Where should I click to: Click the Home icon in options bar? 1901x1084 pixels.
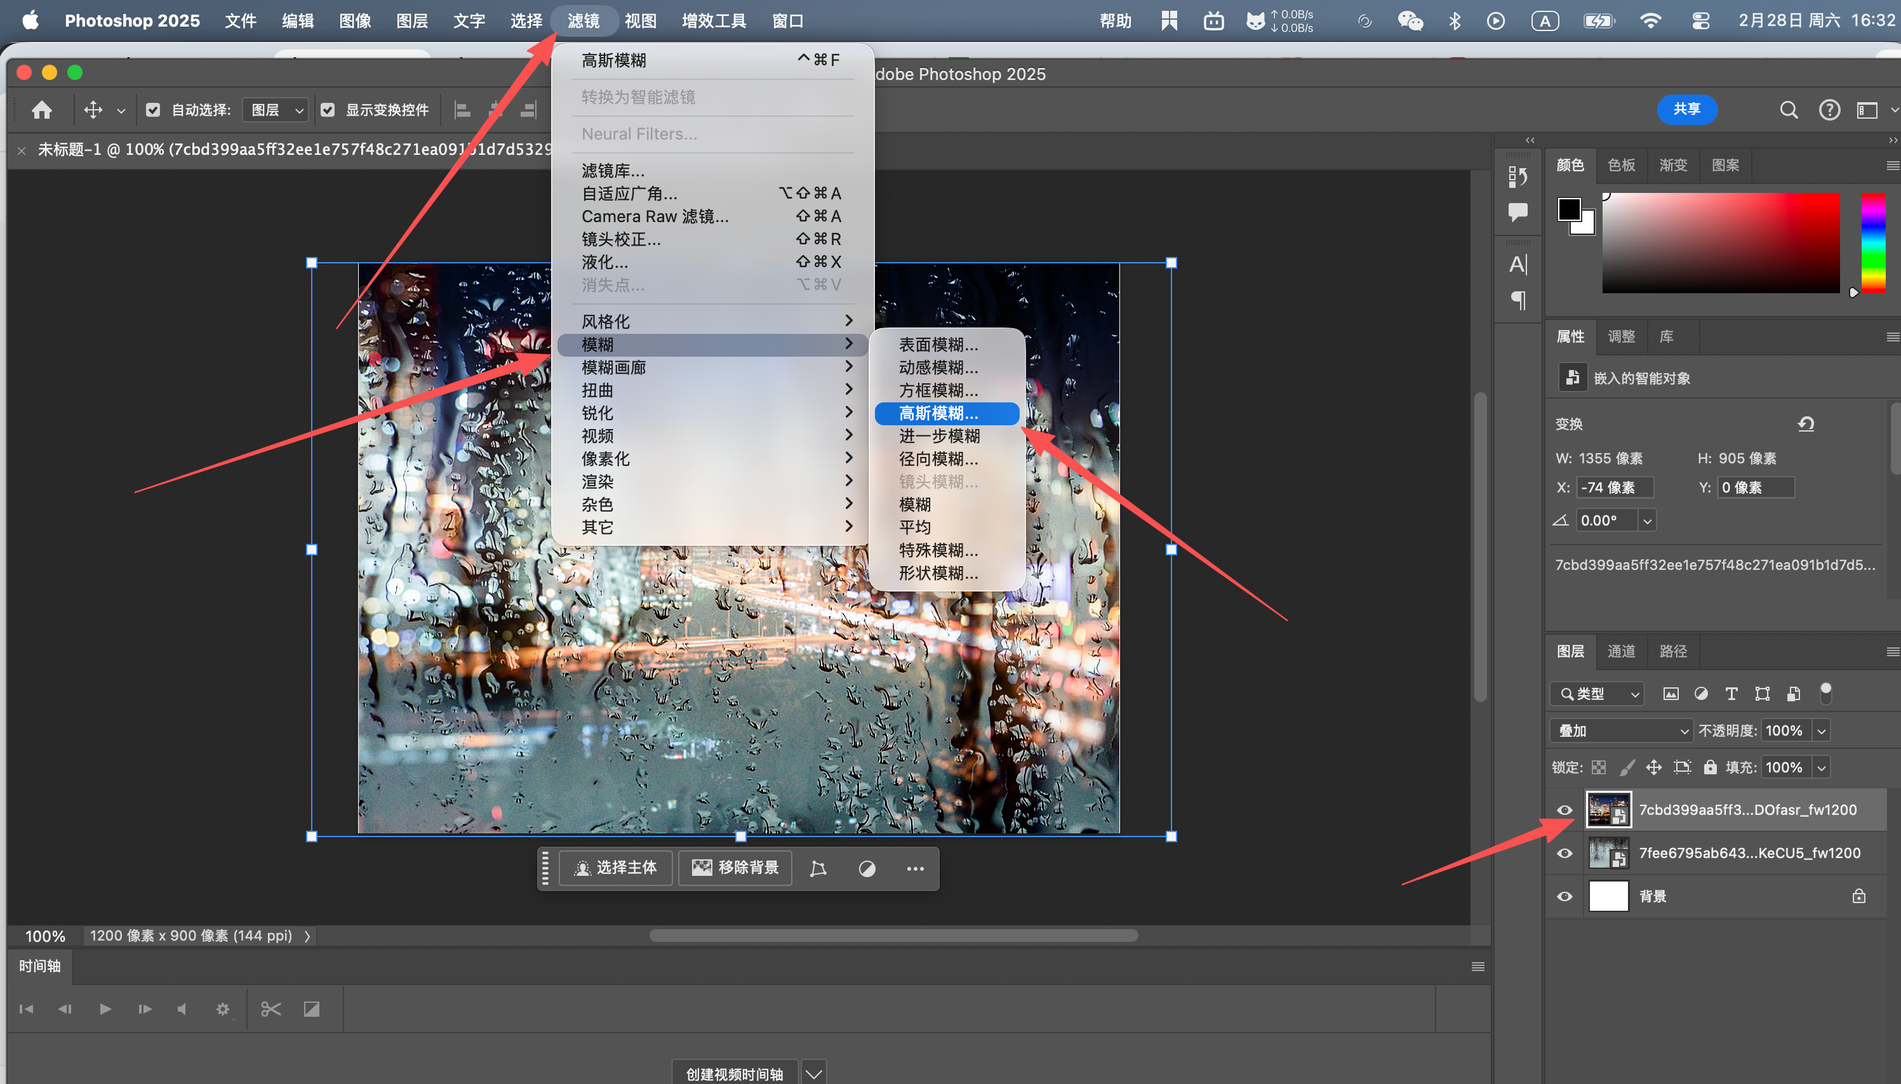(42, 110)
